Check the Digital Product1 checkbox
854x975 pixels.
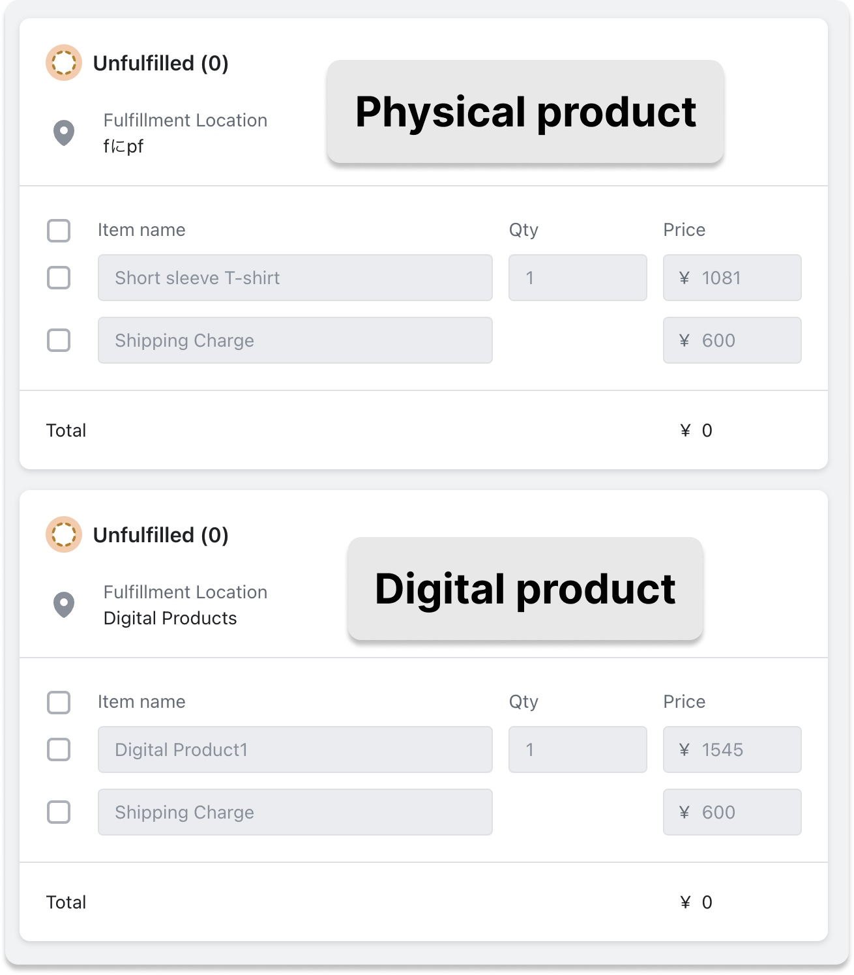[x=59, y=749]
